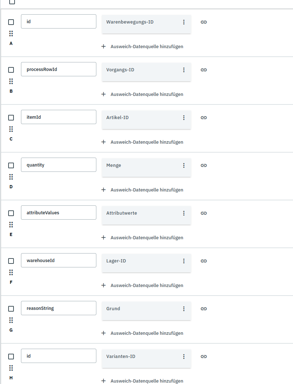
Task: Click the link icon beside Artikel-ID
Action: [204, 118]
